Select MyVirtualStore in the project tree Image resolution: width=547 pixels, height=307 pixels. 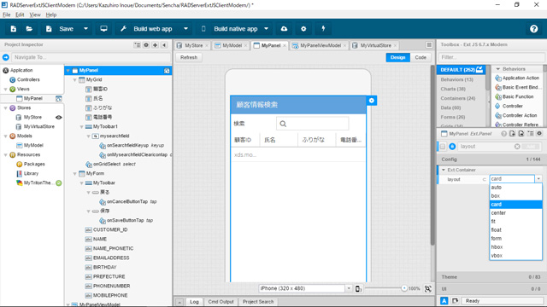tap(39, 127)
